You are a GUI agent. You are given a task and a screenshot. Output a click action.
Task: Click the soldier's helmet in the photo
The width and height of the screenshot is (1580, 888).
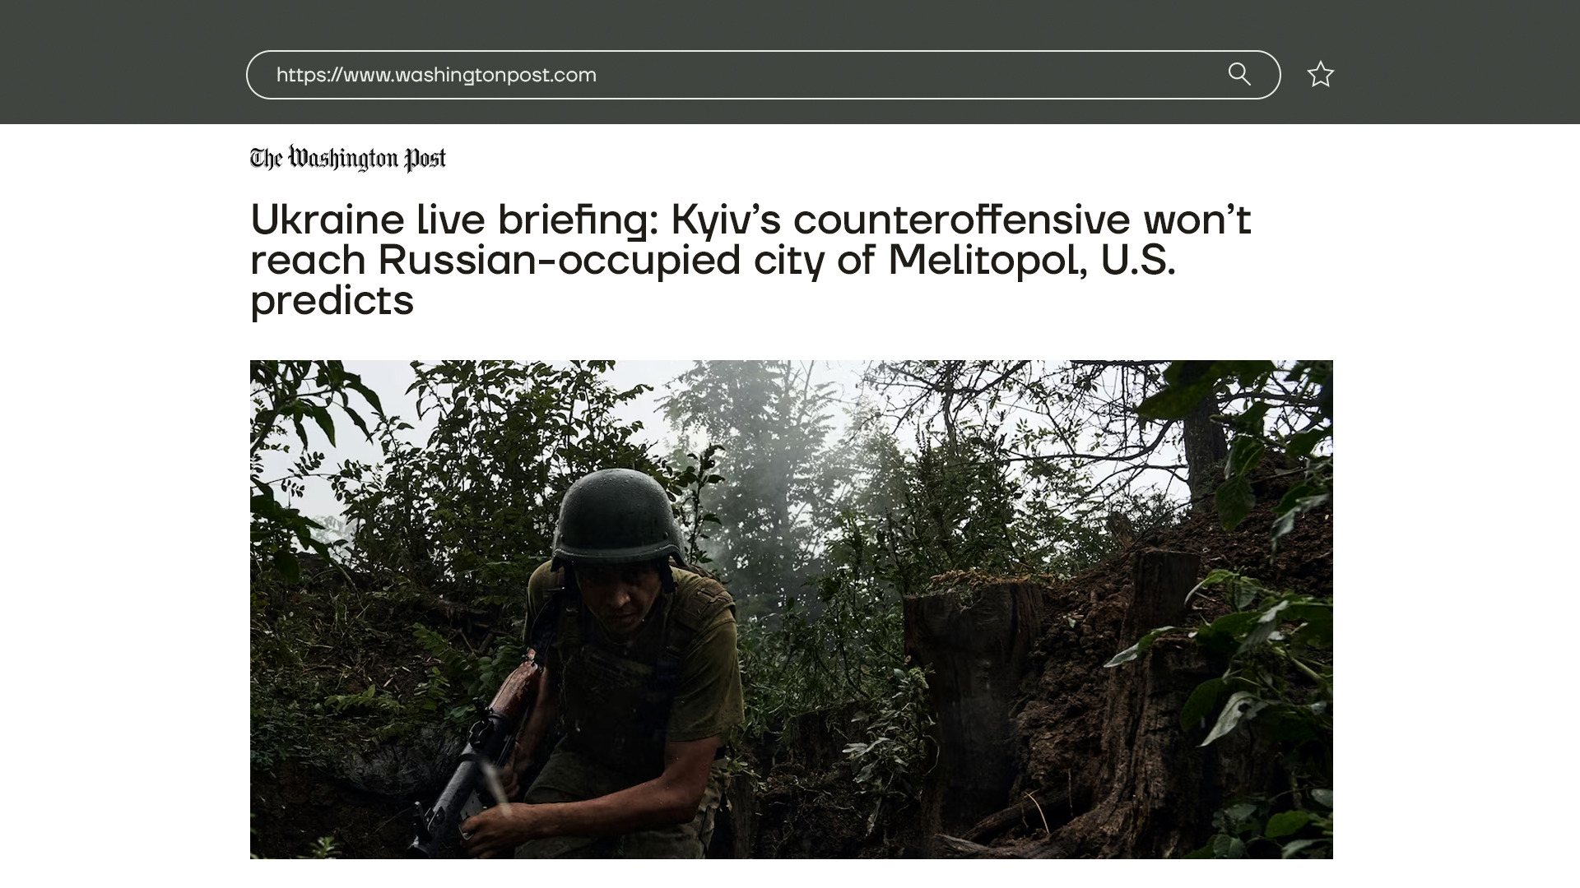618,516
